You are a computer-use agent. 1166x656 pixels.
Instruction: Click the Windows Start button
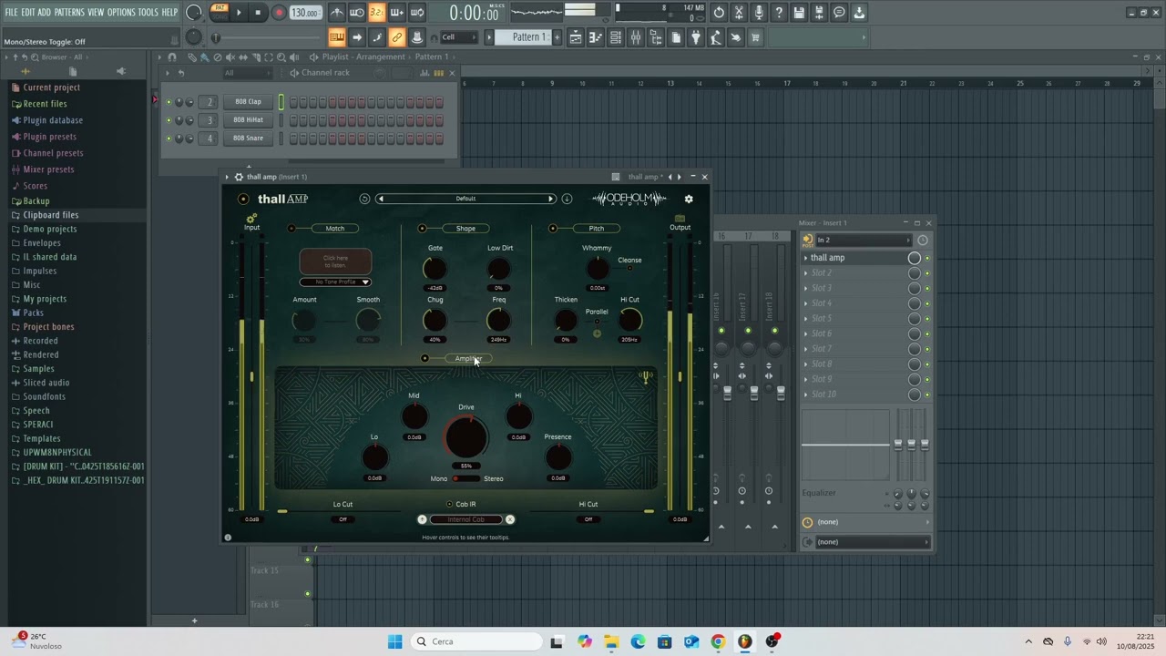coord(394,641)
